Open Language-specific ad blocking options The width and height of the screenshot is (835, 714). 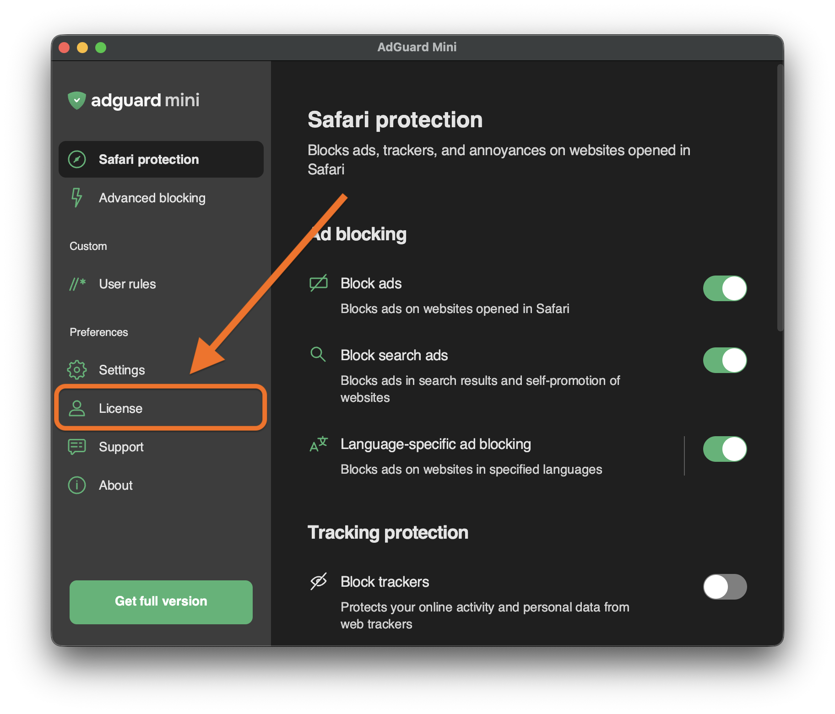(x=471, y=455)
